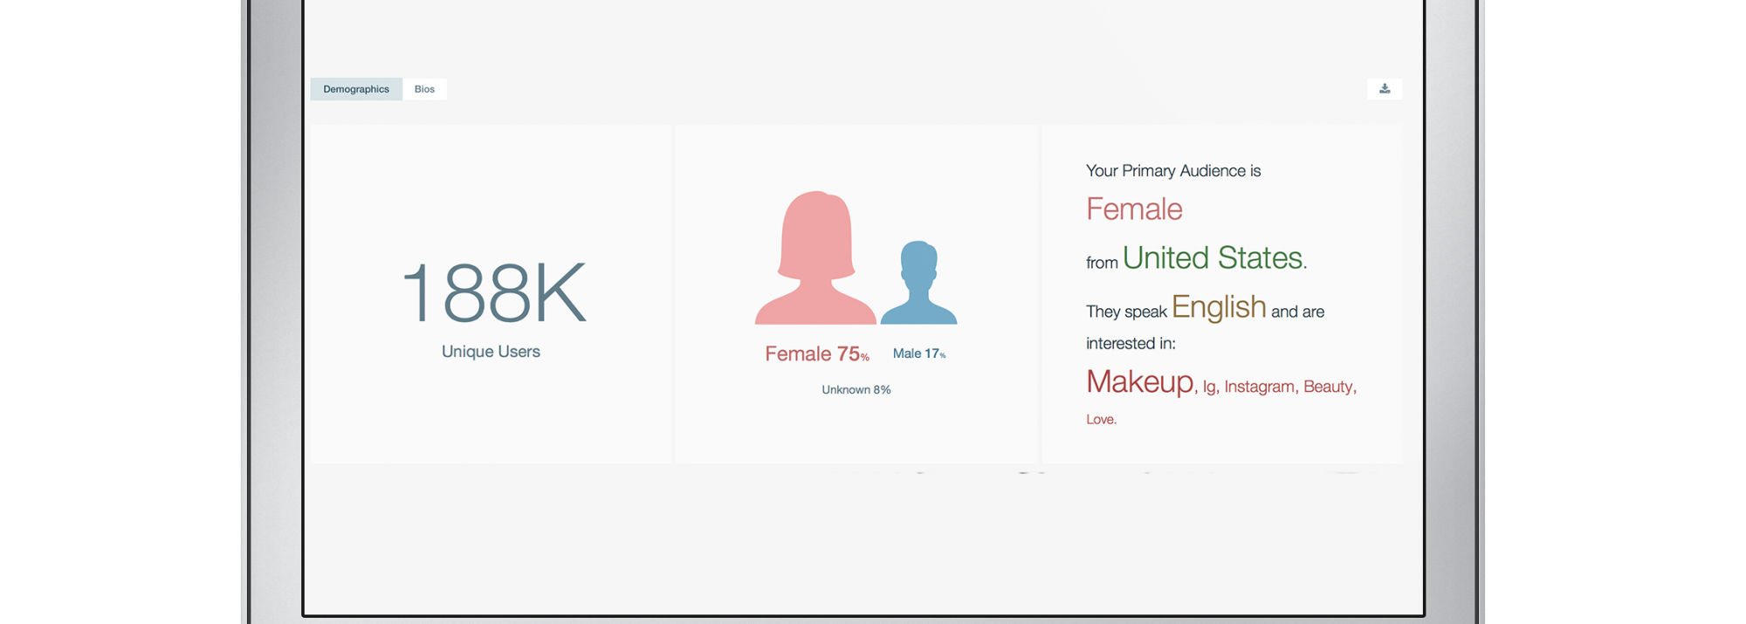Click the Unknown 8% text

pyautogui.click(x=856, y=390)
